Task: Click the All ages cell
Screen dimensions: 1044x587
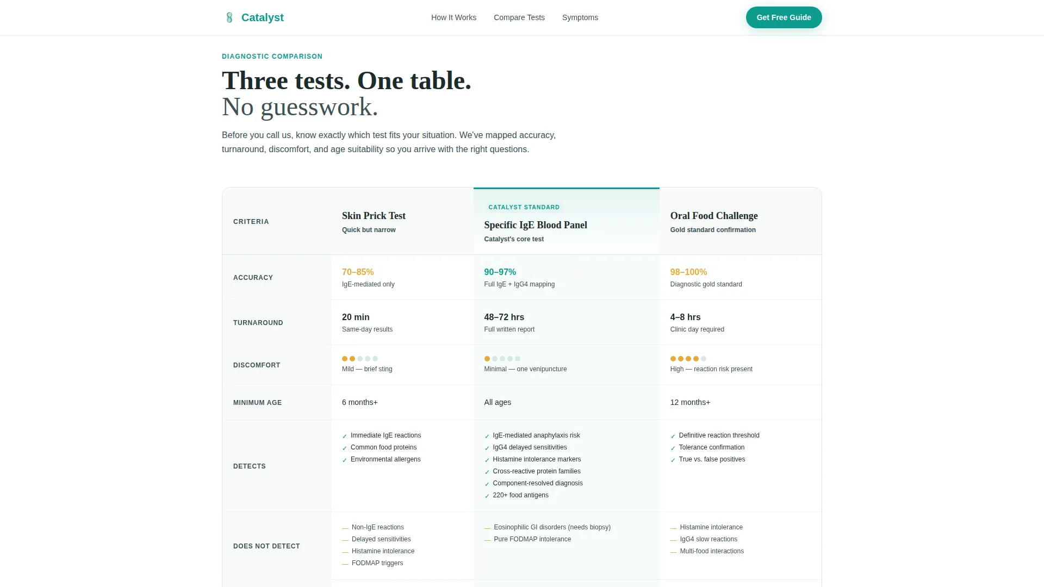Action: coord(567,402)
